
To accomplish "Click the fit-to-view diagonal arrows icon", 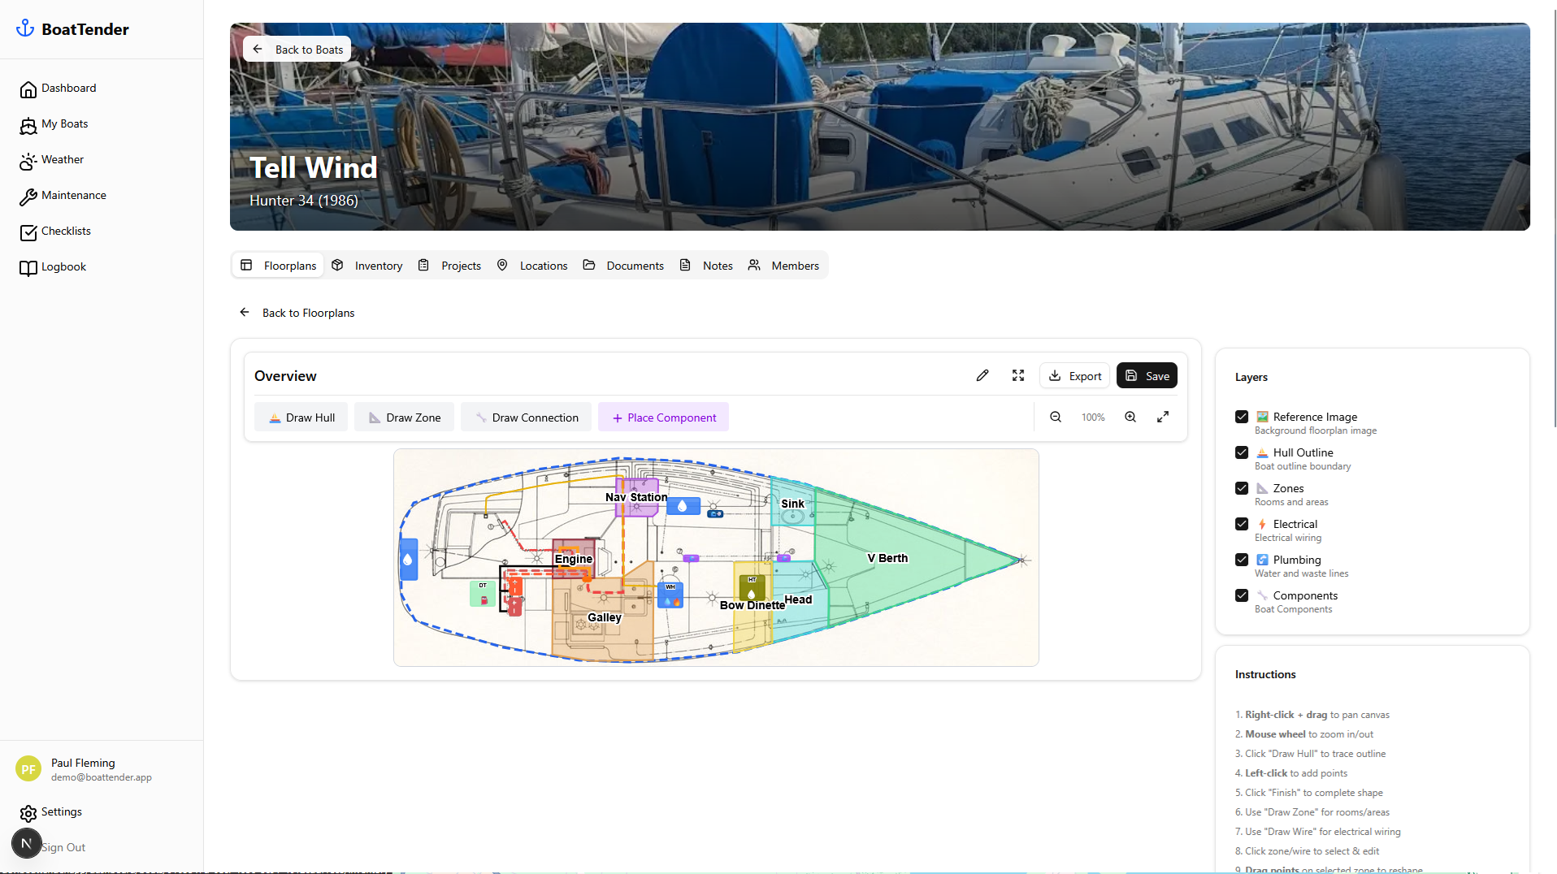I will pyautogui.click(x=1163, y=417).
